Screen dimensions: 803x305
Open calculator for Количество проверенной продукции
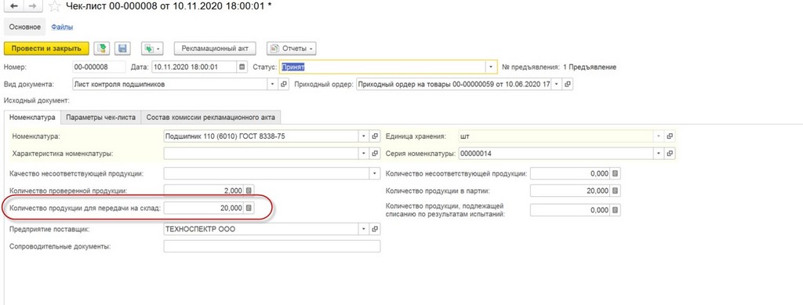coord(249,191)
